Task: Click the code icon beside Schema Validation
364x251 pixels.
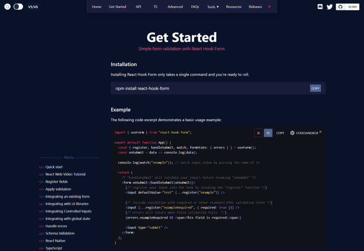Action: (x=42, y=233)
